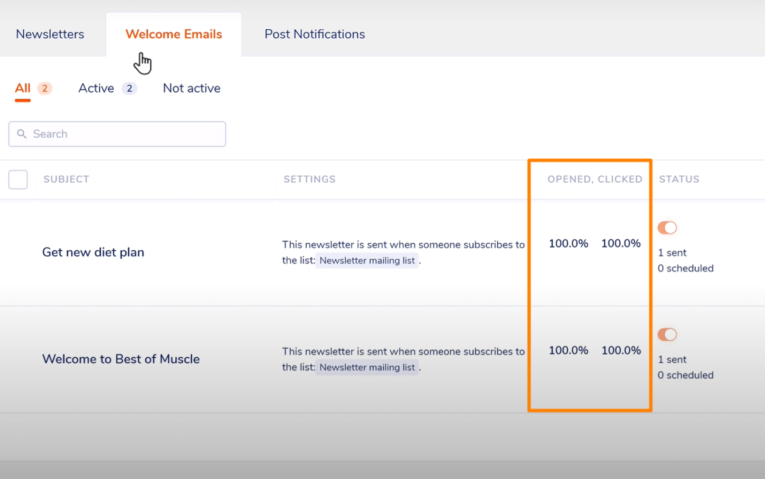Image resolution: width=765 pixels, height=479 pixels.
Task: Tick the select-all checkbox beside Subject
Action: [18, 180]
